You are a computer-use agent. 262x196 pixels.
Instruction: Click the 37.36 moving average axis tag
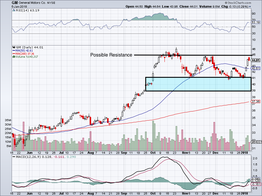point(256,102)
